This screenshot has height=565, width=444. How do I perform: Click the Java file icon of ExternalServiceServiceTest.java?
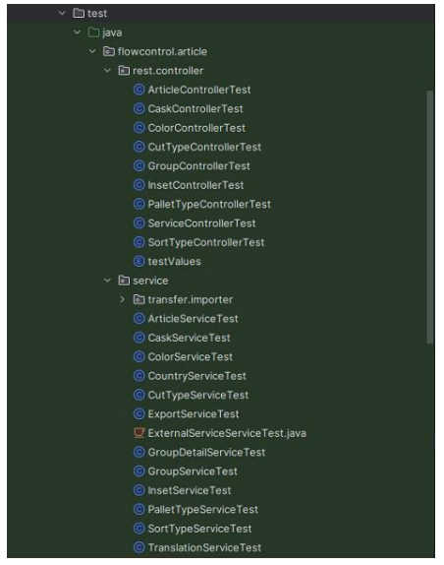[x=139, y=433]
